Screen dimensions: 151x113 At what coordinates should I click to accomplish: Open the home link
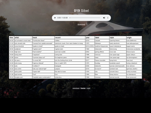pos(83,88)
